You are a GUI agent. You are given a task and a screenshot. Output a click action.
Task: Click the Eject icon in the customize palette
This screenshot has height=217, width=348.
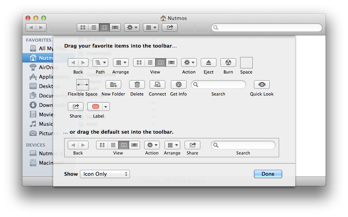pos(209,63)
